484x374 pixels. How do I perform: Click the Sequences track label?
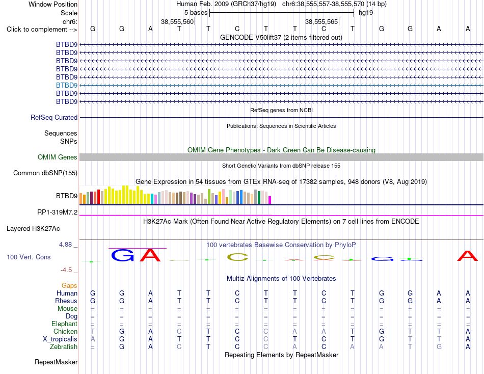[x=61, y=133]
